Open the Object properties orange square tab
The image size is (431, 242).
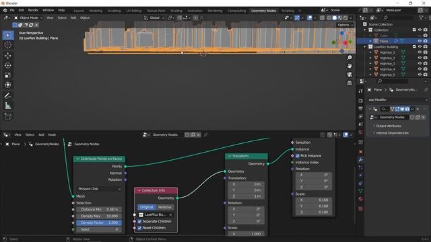pos(361,152)
